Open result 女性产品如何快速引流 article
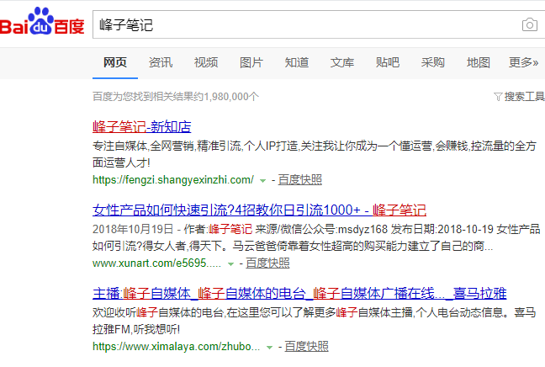 tap(259, 210)
